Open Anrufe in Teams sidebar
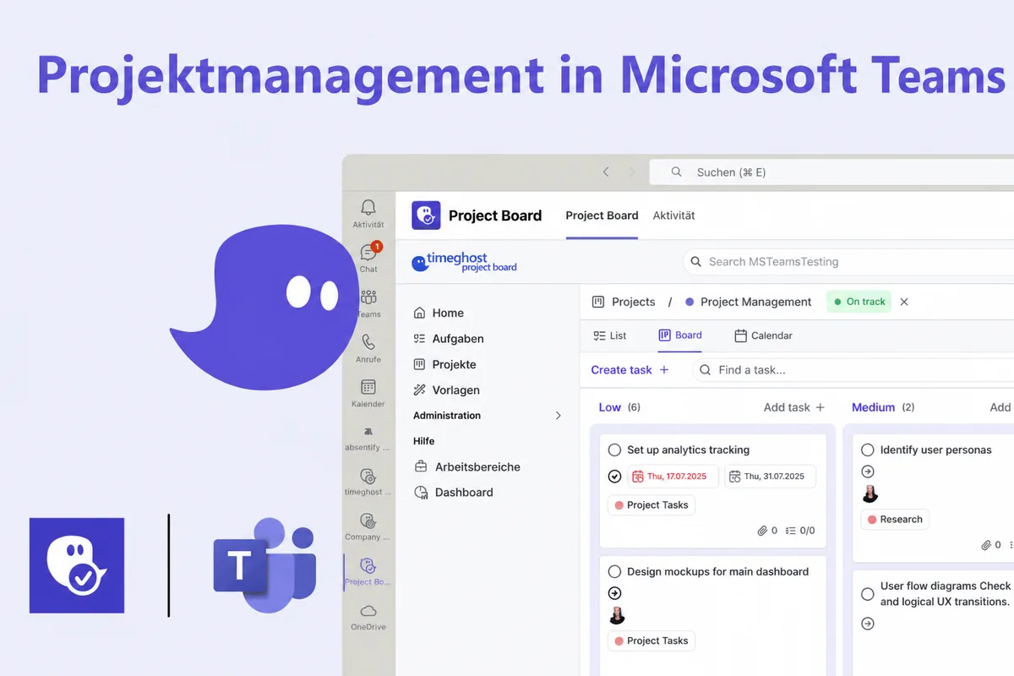This screenshot has height=676, width=1014. pyautogui.click(x=368, y=348)
